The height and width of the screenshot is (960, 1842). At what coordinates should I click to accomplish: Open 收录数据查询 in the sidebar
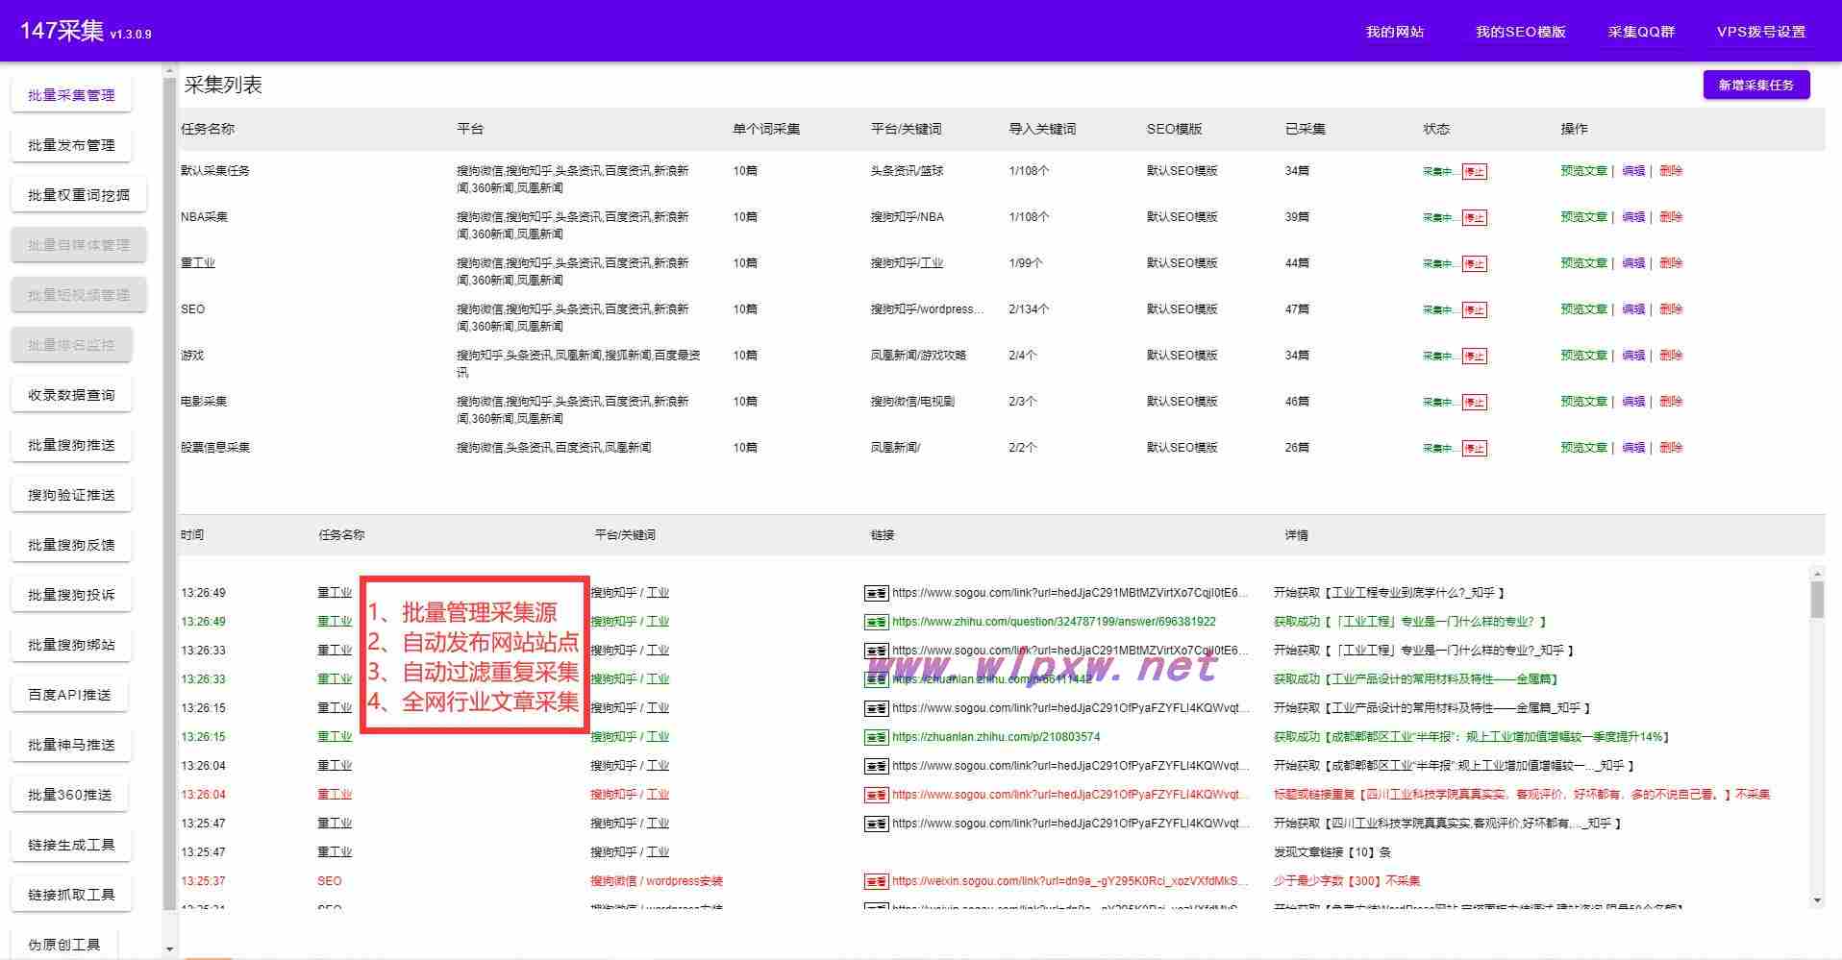pyautogui.click(x=71, y=395)
